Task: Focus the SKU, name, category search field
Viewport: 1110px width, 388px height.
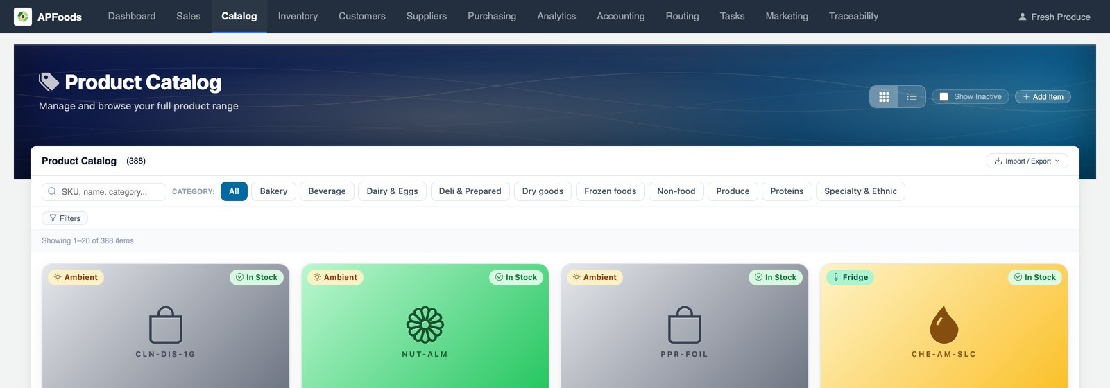Action: point(104,192)
